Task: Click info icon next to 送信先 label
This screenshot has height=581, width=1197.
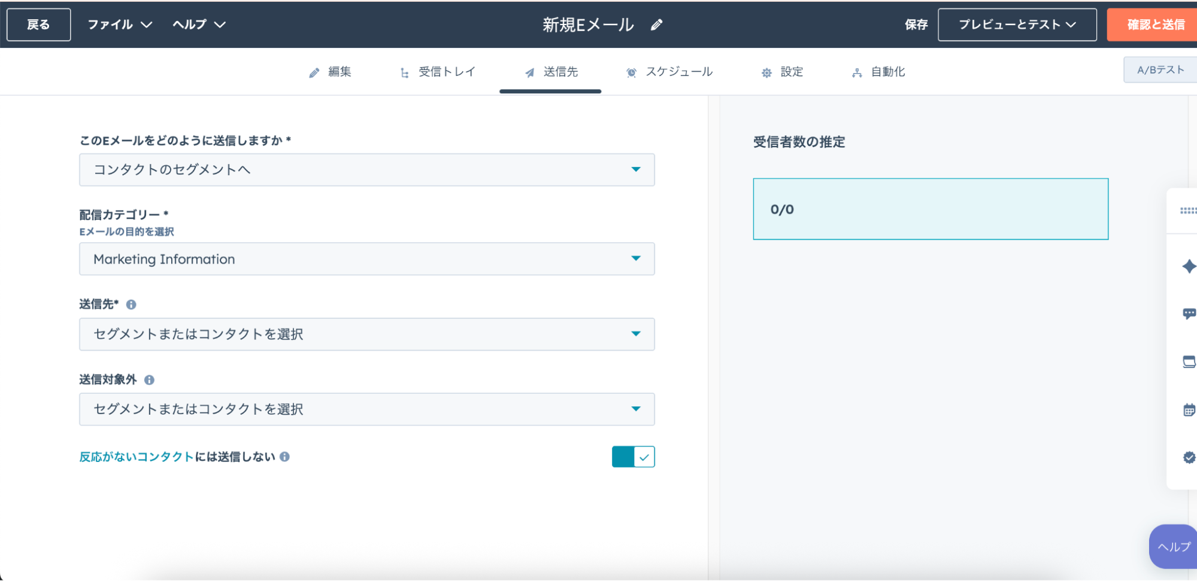Action: (x=131, y=305)
